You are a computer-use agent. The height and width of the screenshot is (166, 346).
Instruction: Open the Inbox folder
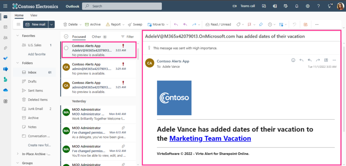pos(34,72)
